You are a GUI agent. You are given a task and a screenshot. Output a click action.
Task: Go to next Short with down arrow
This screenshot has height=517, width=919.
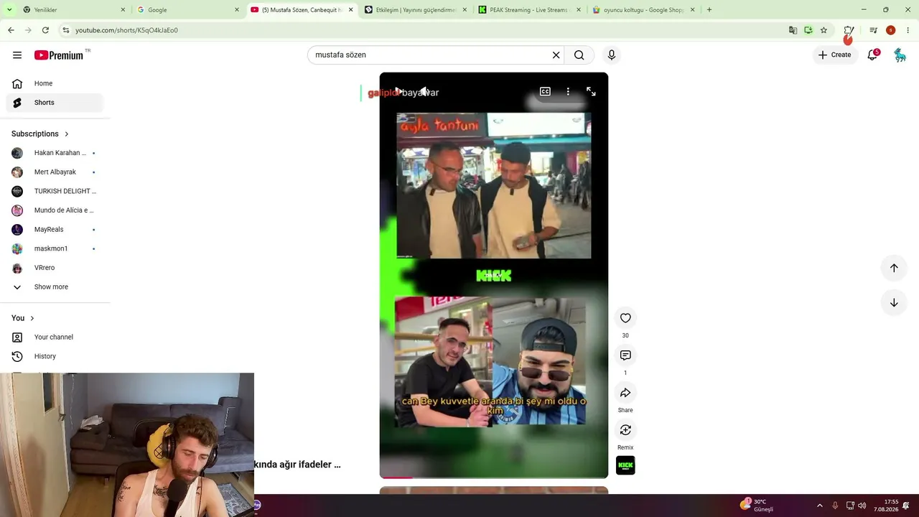click(894, 303)
